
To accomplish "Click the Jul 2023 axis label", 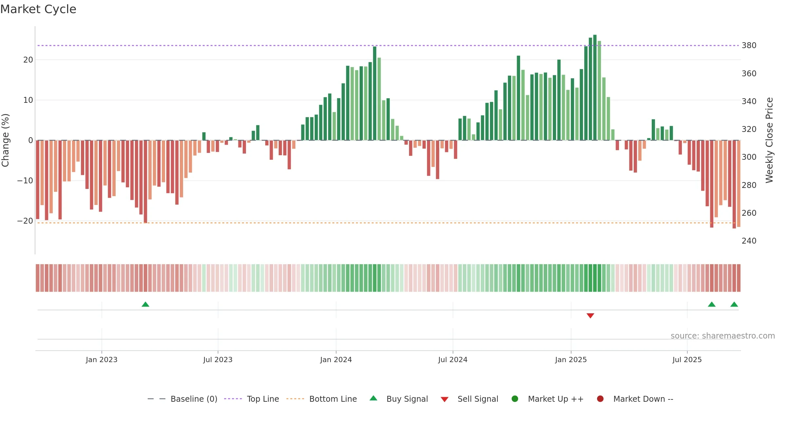I will click(x=218, y=359).
